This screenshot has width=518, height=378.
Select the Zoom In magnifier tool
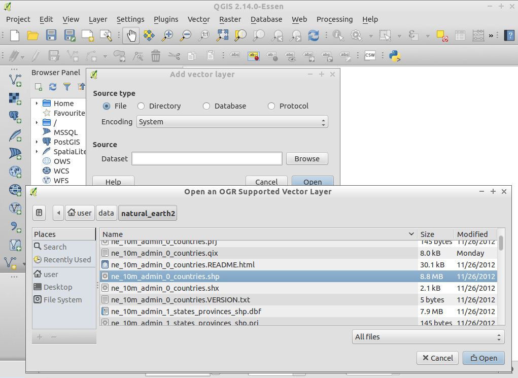(x=167, y=36)
